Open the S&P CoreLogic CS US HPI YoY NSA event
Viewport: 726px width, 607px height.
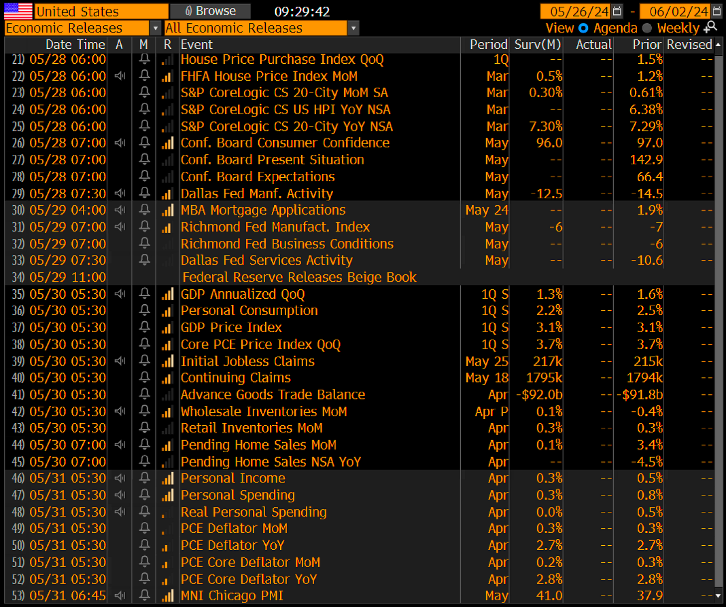click(x=285, y=110)
